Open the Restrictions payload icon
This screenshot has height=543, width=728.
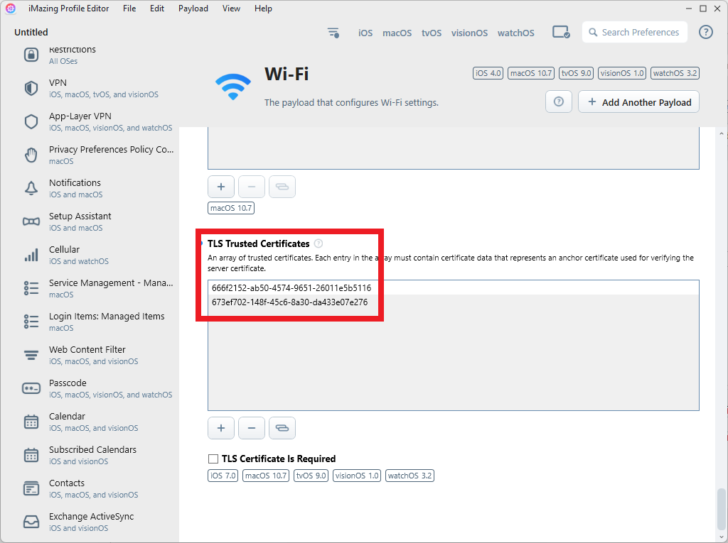[x=31, y=55]
